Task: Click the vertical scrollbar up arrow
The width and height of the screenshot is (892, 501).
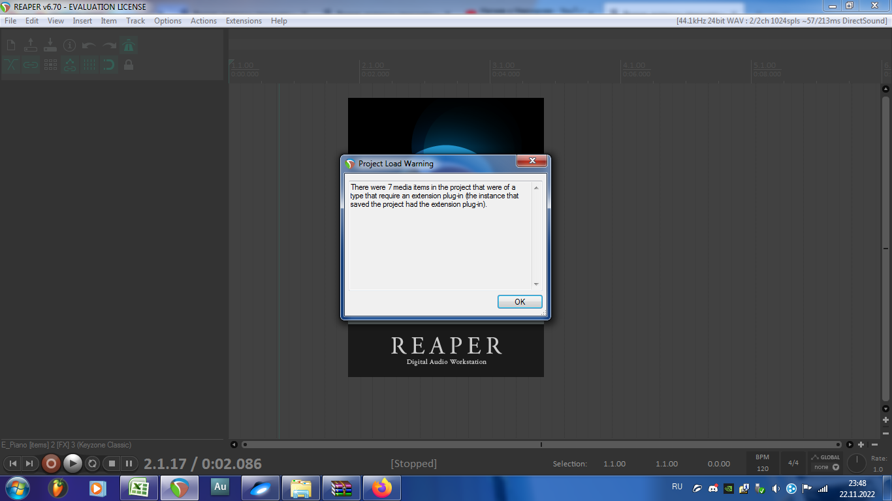Action: 886,89
